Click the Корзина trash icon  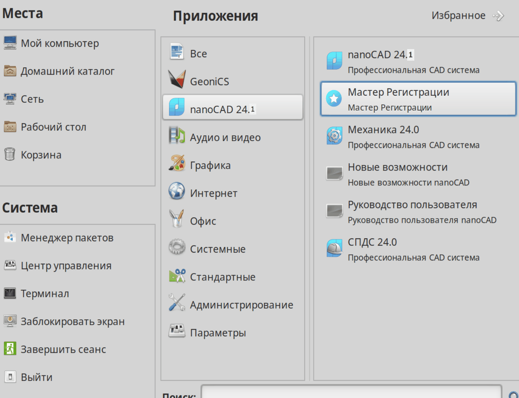(10, 154)
